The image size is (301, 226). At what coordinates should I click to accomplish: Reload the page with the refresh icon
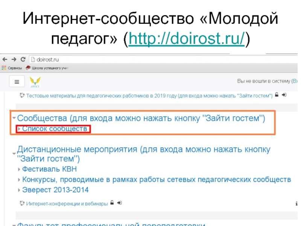coord(23,59)
